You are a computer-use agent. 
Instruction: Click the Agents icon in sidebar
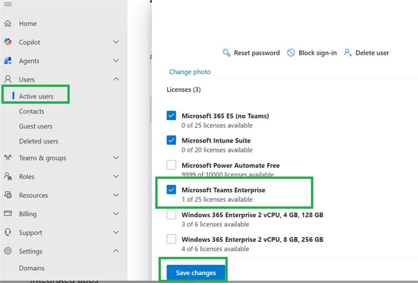click(x=8, y=61)
